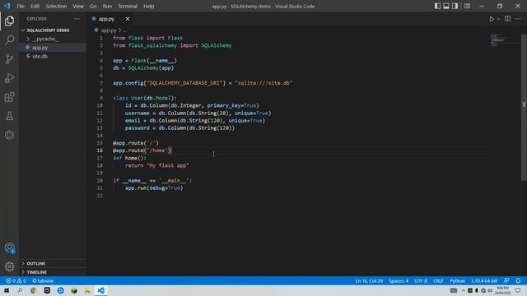Viewport: 527px width, 296px height.
Task: Toggle bottom panel layout icon
Action: [446, 6]
